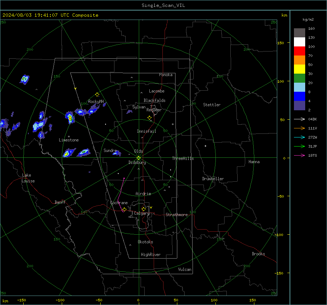Click the Strathmore city label
The width and height of the screenshot is (327, 305).
pyautogui.click(x=177, y=215)
